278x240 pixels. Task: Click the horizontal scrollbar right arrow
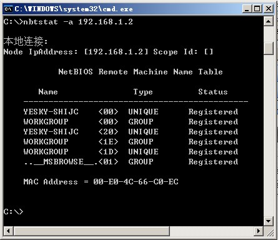(259, 231)
